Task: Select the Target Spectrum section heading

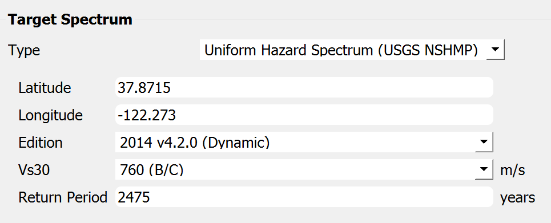Action: (x=70, y=19)
